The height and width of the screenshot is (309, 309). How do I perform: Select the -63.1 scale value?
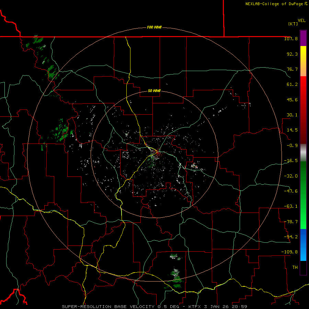[x=291, y=206]
